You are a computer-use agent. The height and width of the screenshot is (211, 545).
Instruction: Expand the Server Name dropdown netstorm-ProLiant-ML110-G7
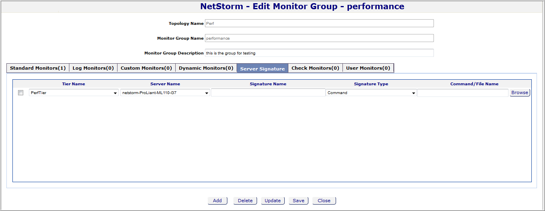click(x=165, y=92)
